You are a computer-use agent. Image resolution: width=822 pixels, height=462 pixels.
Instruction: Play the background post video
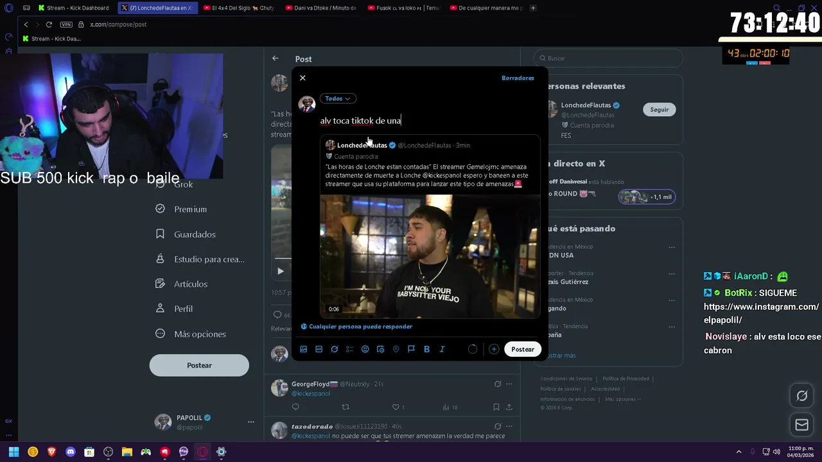[281, 271]
